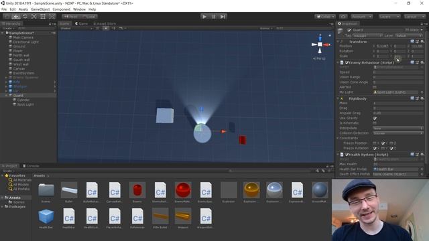Switch to the Asset Store tab
This screenshot has width=429, height=241.
[105, 24]
